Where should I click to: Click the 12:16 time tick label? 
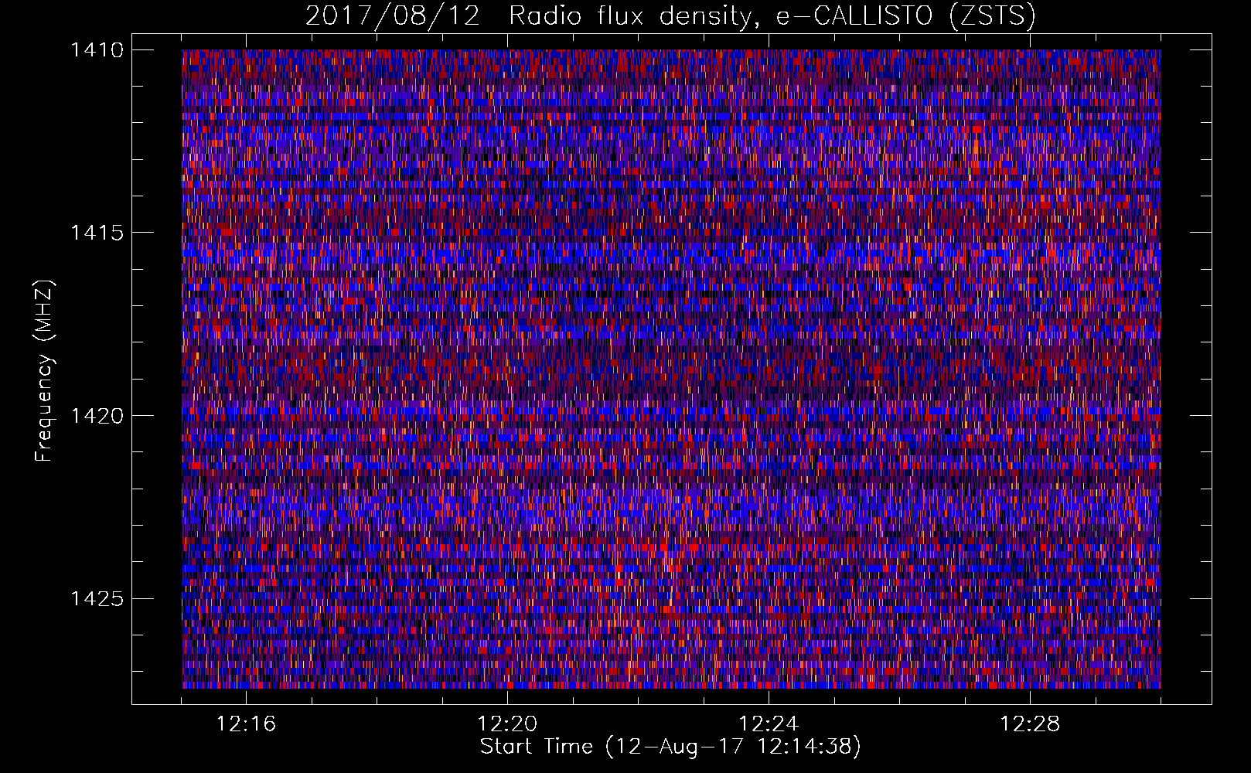point(246,724)
